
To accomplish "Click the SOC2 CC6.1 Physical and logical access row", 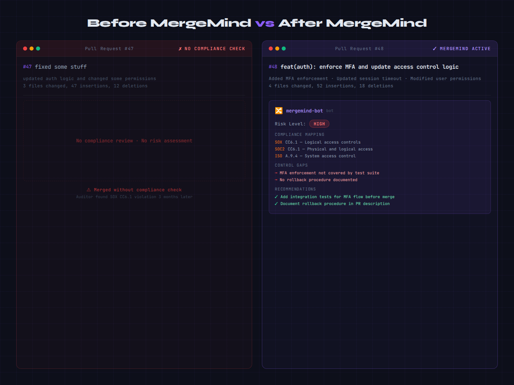I will pos(324,149).
